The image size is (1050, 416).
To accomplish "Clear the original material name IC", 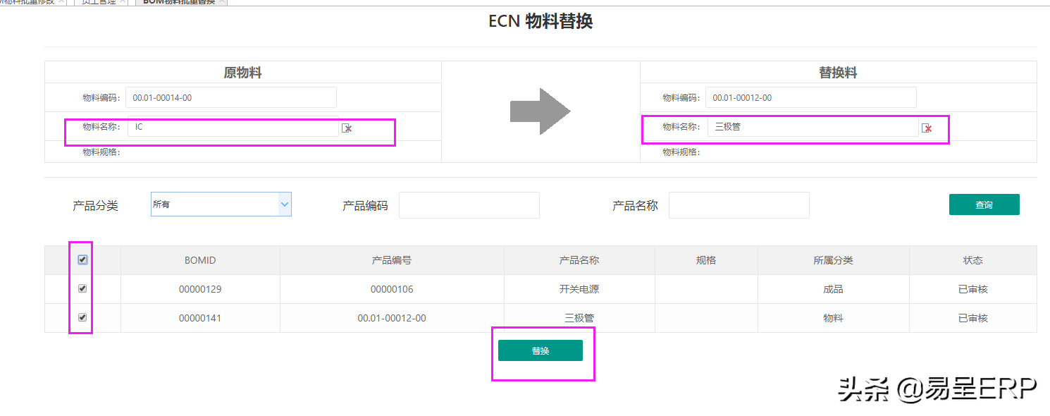I will (x=347, y=128).
